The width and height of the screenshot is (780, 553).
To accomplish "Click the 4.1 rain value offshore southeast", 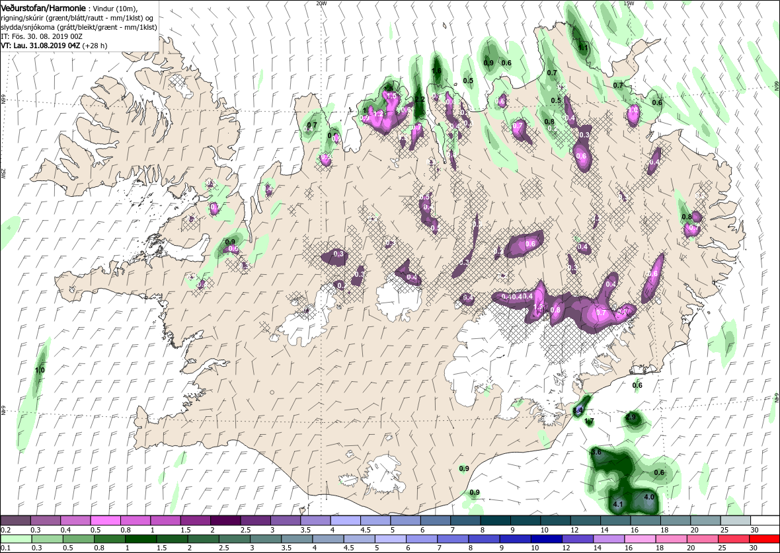I will pyautogui.click(x=618, y=504).
